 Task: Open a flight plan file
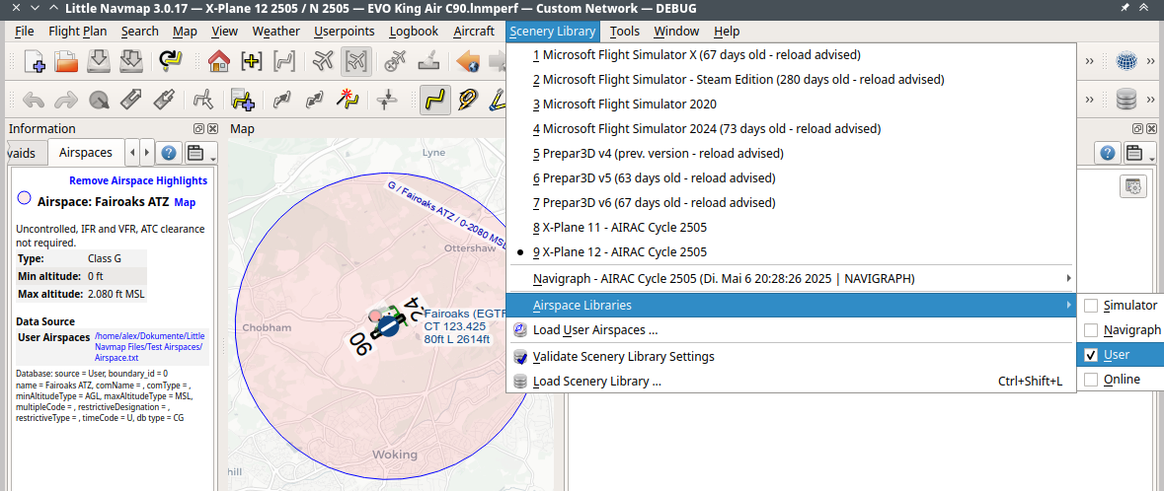(x=67, y=61)
